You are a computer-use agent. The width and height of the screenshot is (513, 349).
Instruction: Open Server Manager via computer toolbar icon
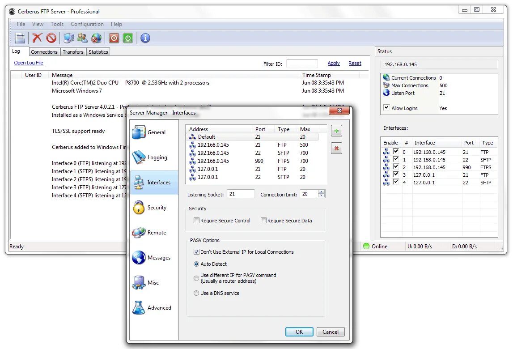(69, 38)
